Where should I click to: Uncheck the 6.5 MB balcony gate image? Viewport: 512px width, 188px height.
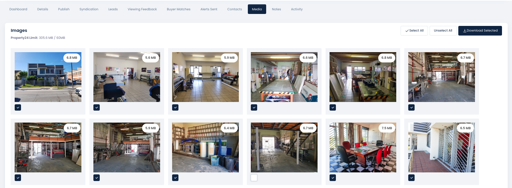click(x=412, y=178)
